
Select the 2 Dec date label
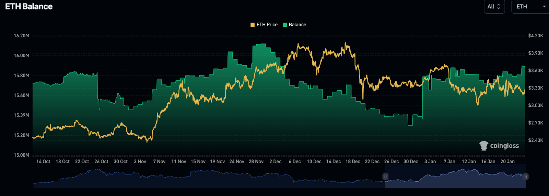point(275,161)
